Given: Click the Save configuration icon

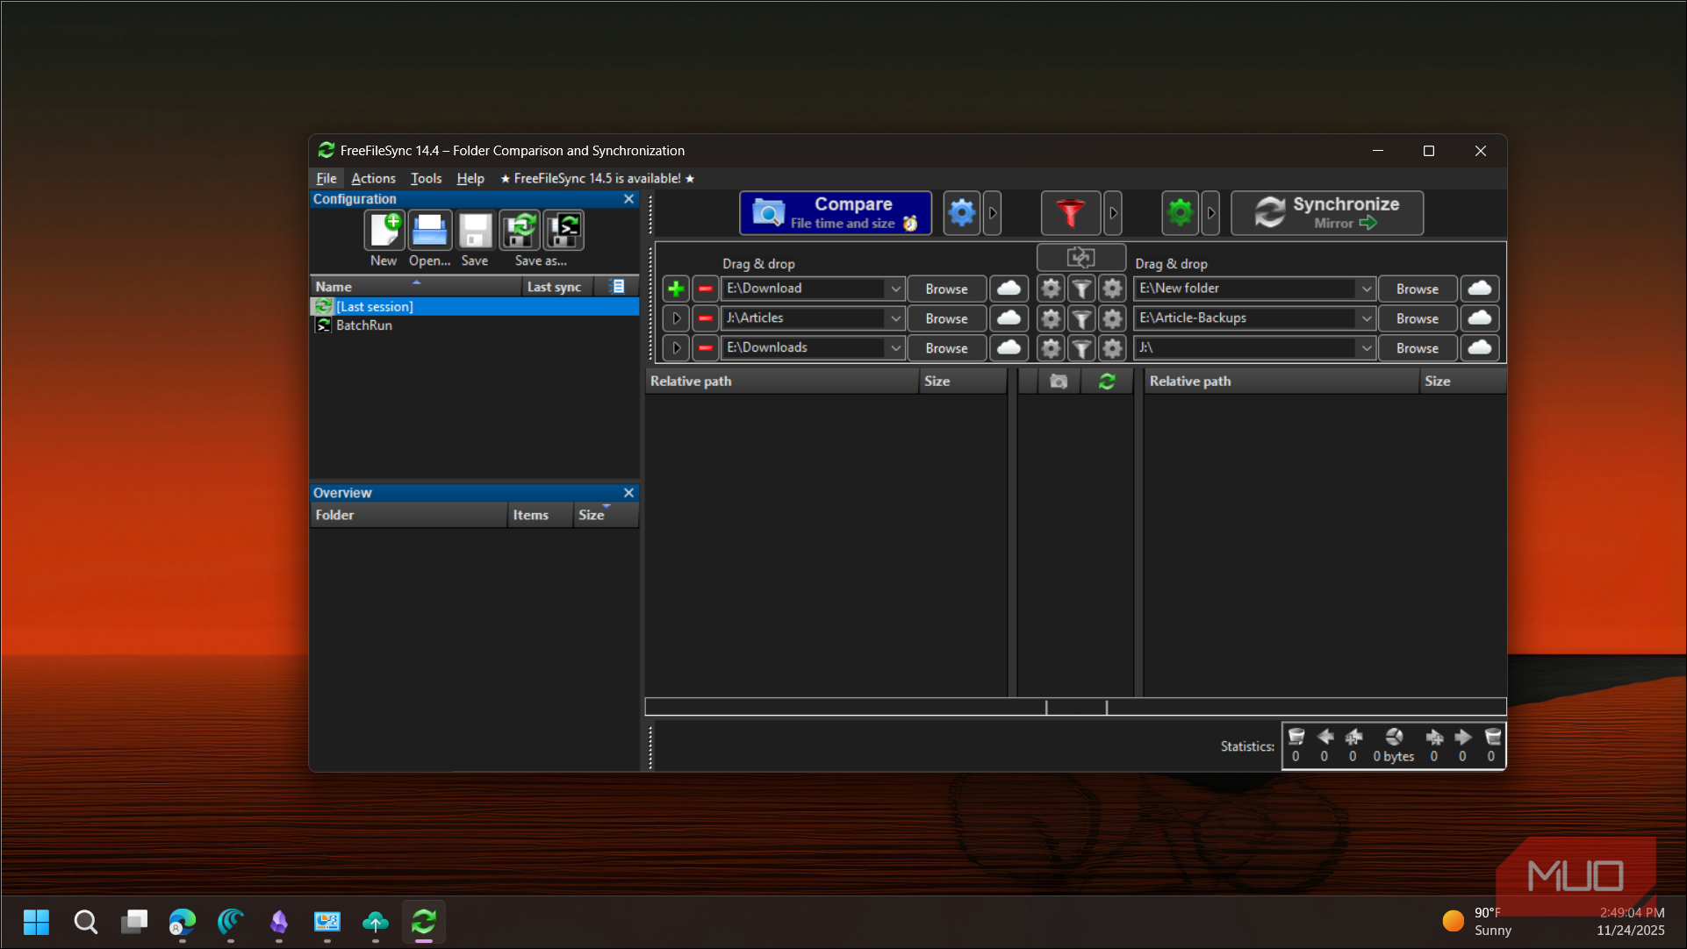Looking at the screenshot, I should coord(475,231).
